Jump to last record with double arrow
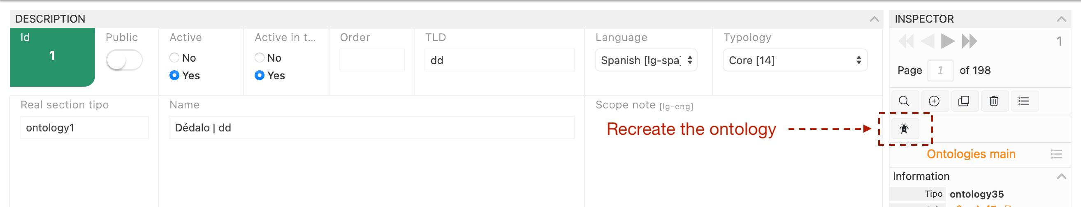This screenshot has width=1081, height=207. [x=970, y=41]
